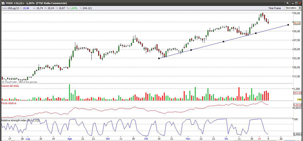Click the Lug month label
The height and width of the screenshot is (141, 303).
(28, 139)
